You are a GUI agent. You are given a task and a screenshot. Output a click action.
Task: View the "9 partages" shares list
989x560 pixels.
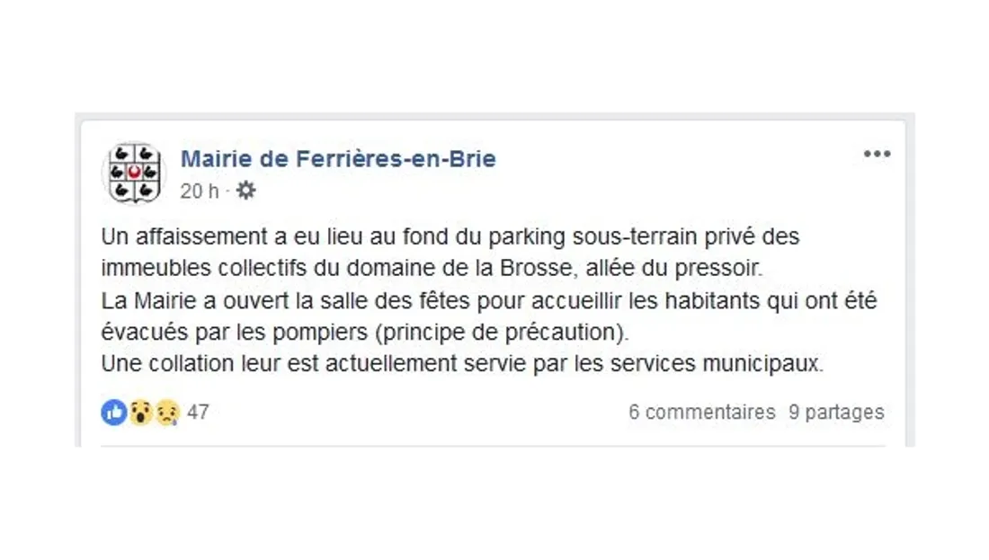point(836,413)
